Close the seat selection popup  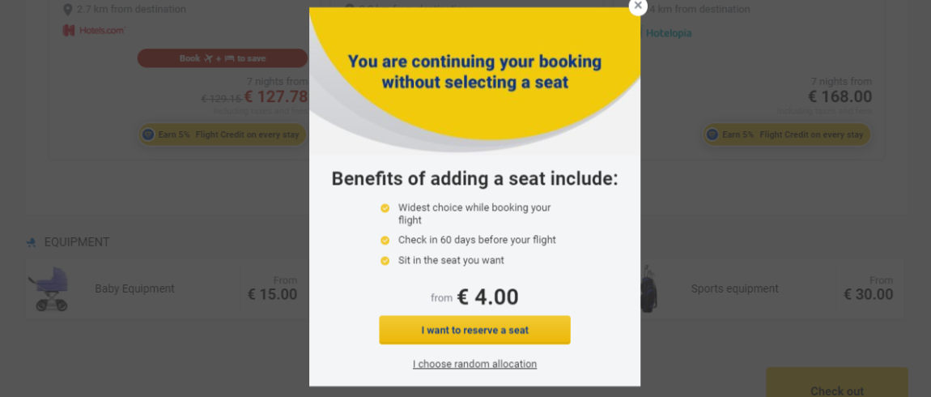click(638, 6)
